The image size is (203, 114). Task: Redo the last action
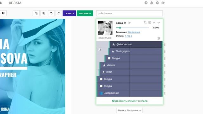pos(59,13)
